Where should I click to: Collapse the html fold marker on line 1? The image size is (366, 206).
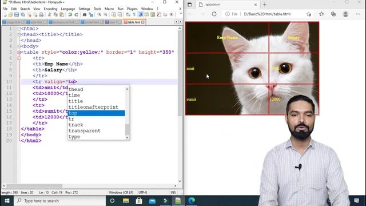(19, 29)
